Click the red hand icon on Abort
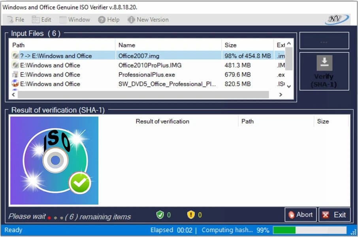The image size is (358, 237). click(x=291, y=215)
